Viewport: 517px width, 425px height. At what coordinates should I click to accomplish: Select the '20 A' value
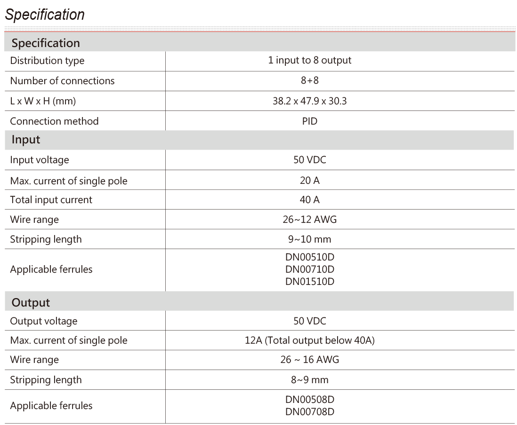coord(310,181)
